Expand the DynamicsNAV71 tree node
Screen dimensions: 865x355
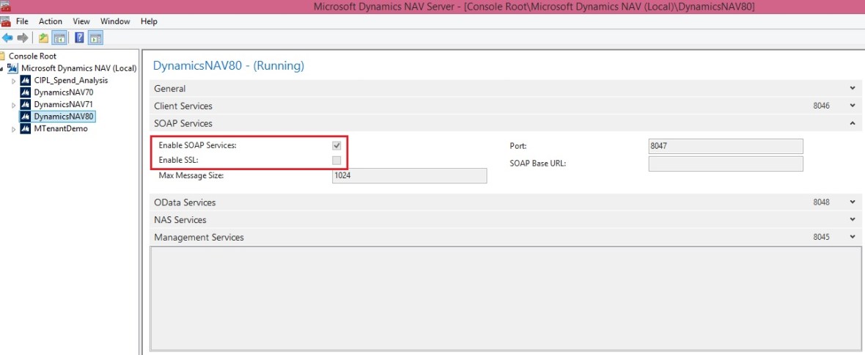14,105
